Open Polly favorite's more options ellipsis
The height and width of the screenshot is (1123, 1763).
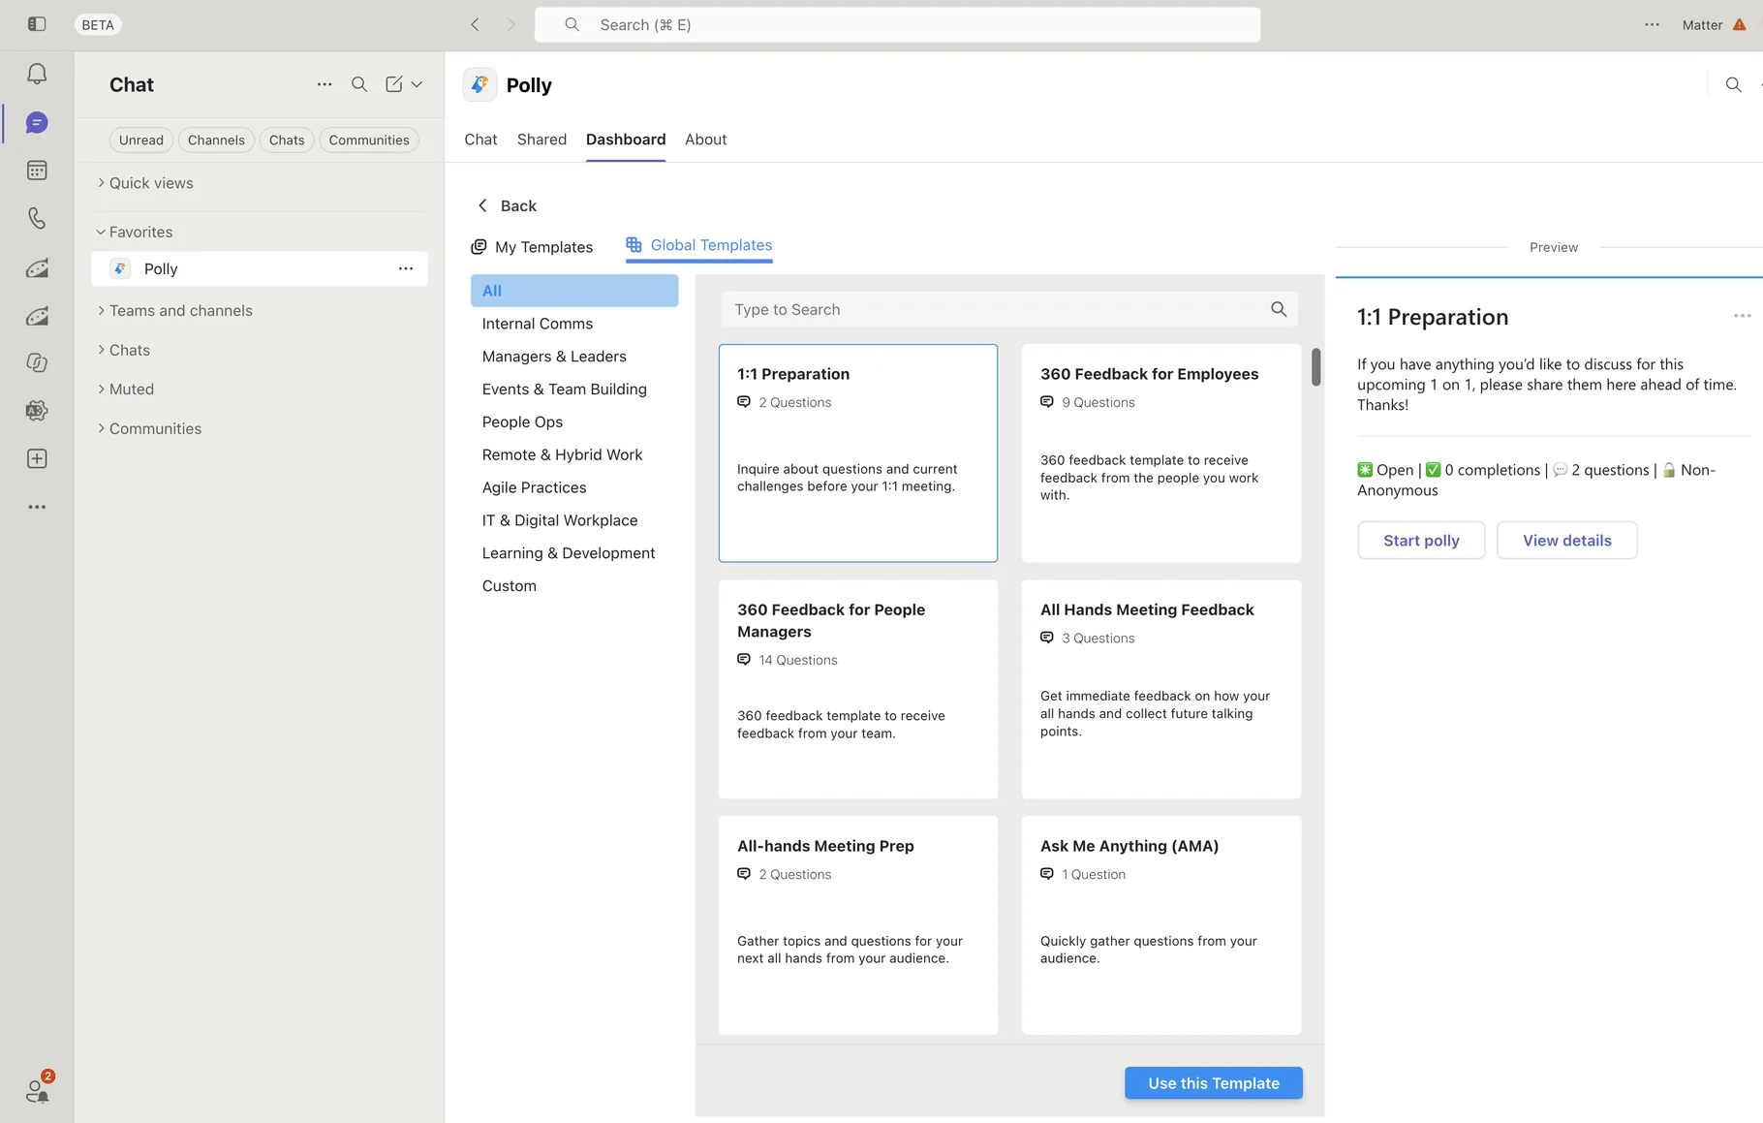tap(406, 268)
